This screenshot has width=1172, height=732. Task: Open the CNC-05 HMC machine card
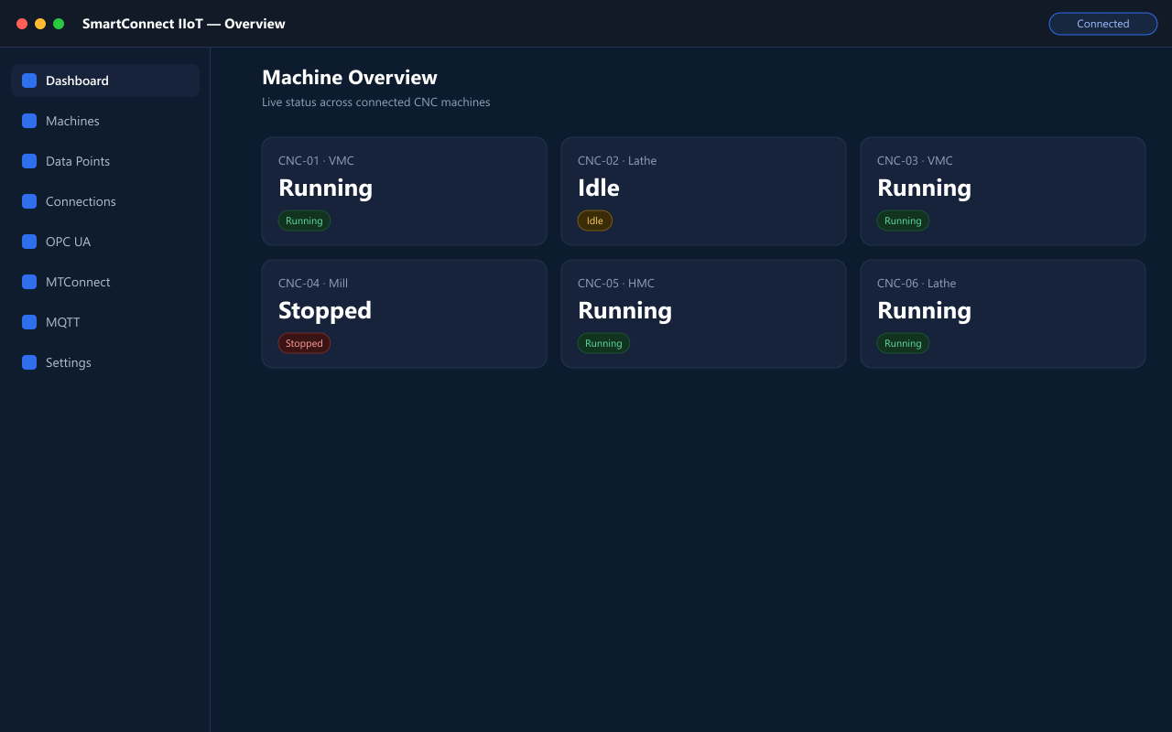703,314
